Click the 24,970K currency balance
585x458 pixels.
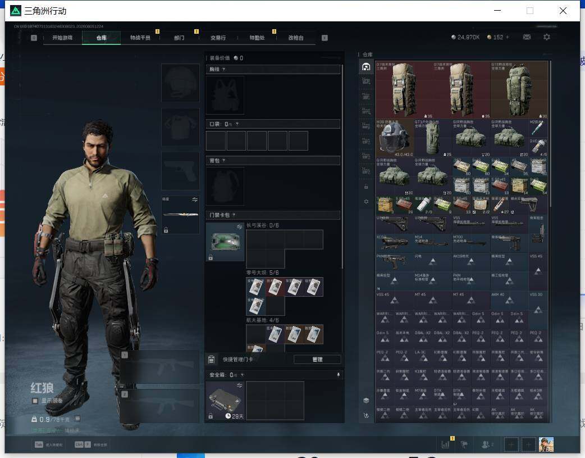click(465, 37)
